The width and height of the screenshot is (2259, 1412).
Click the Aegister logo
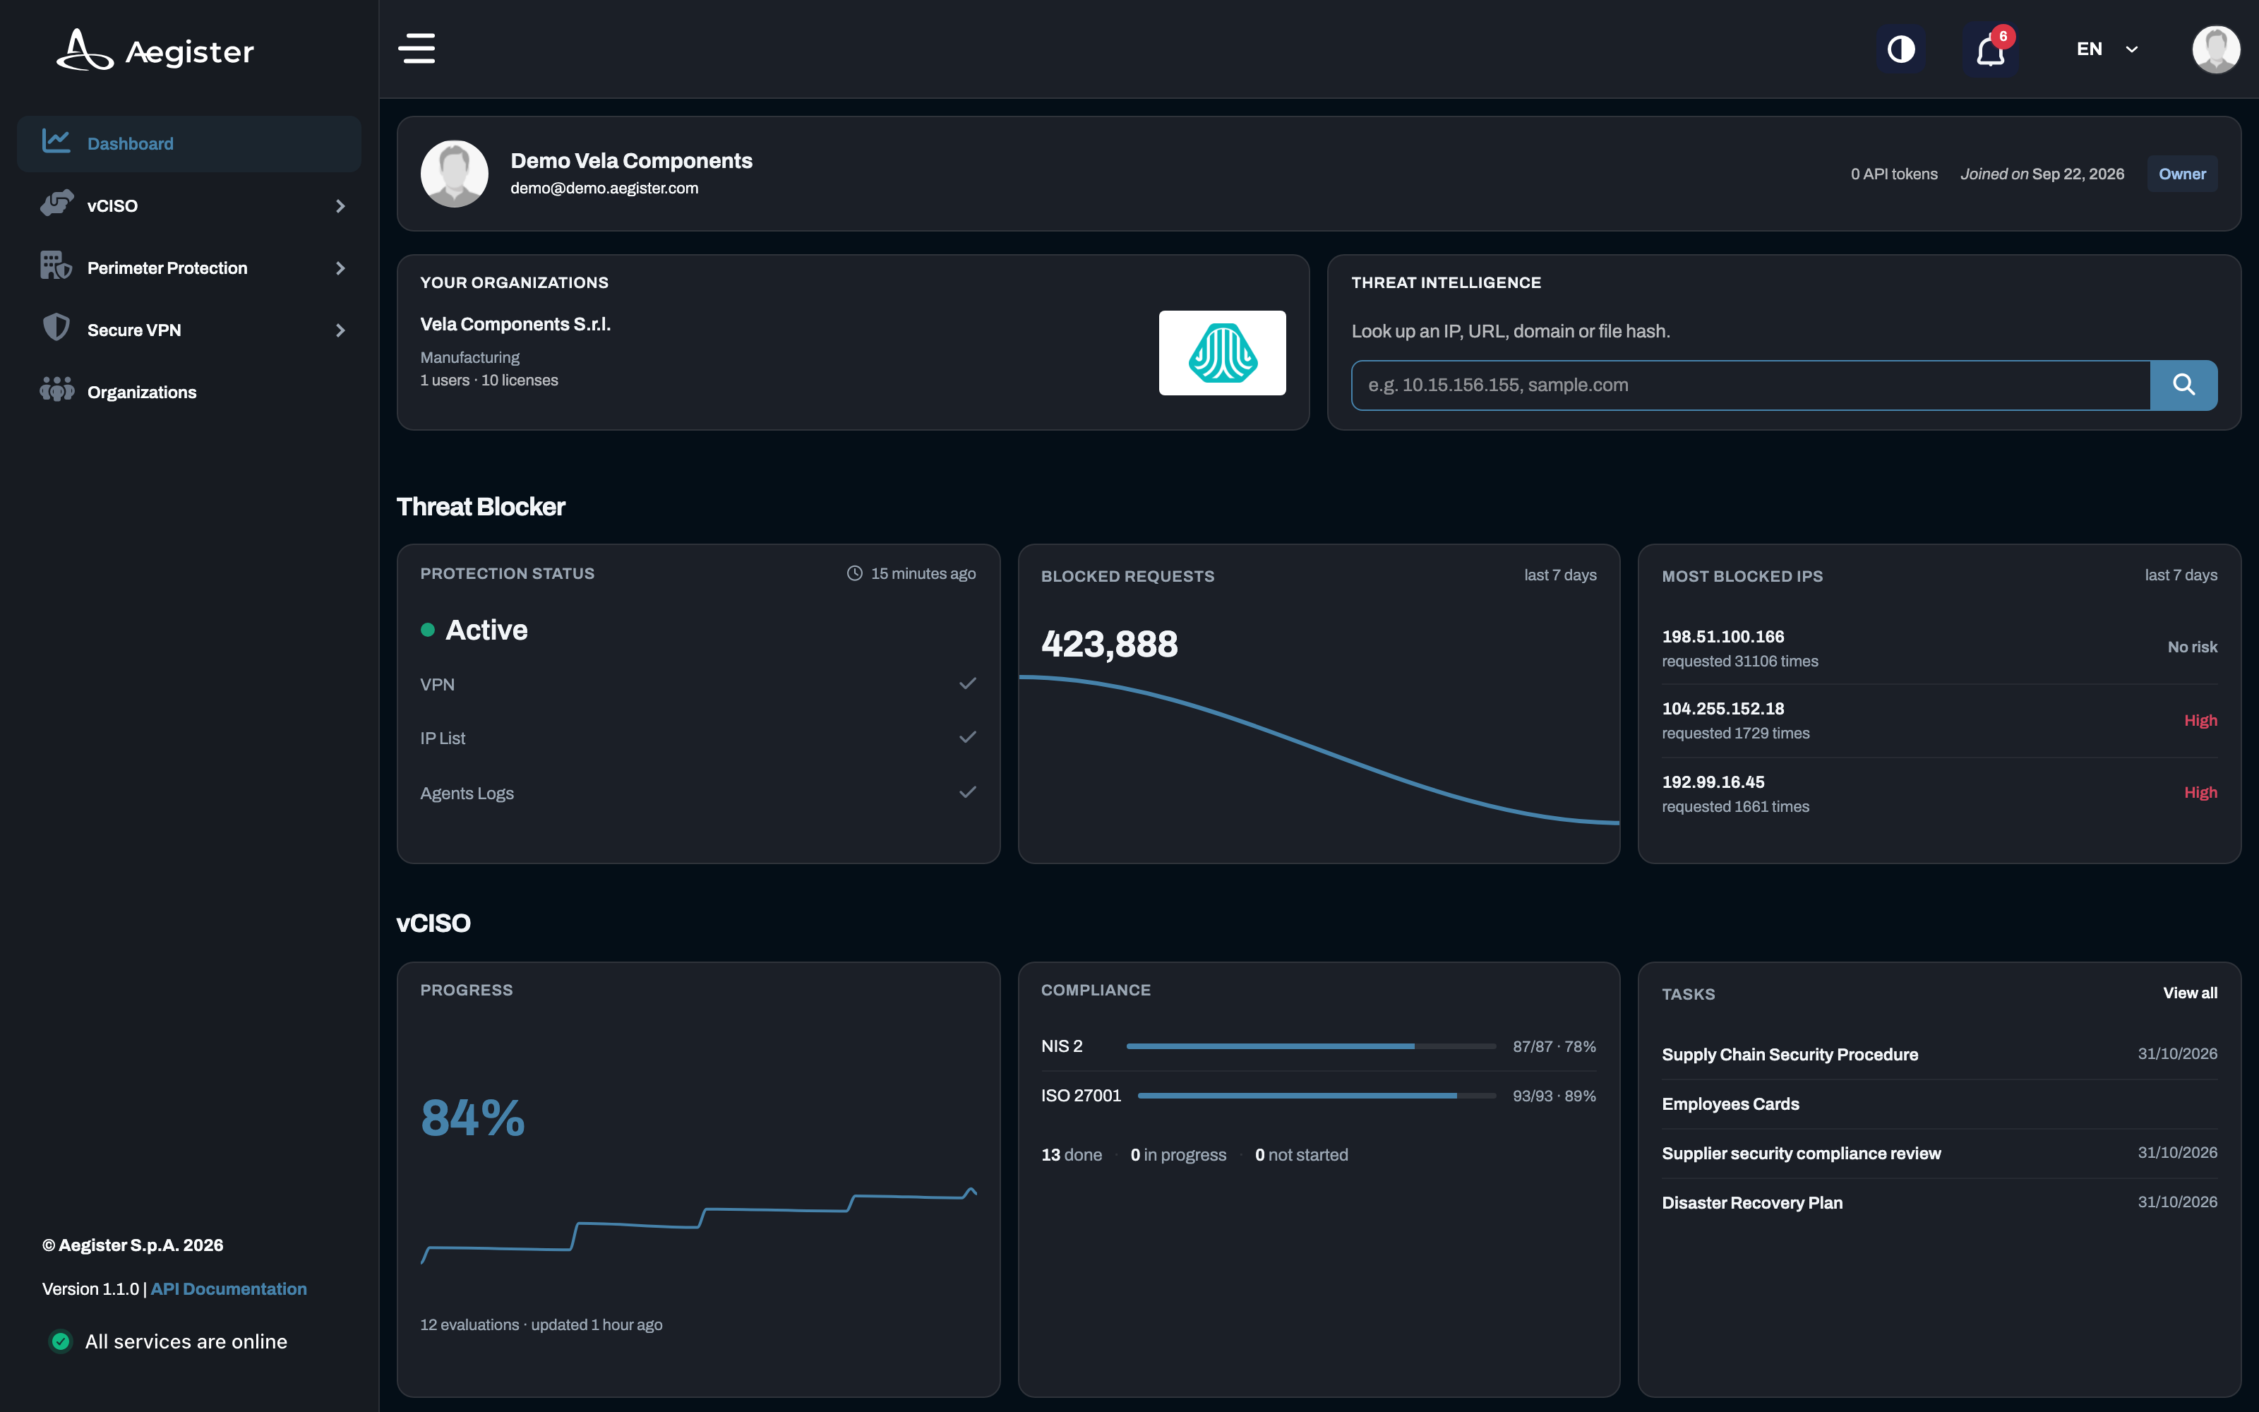(155, 50)
